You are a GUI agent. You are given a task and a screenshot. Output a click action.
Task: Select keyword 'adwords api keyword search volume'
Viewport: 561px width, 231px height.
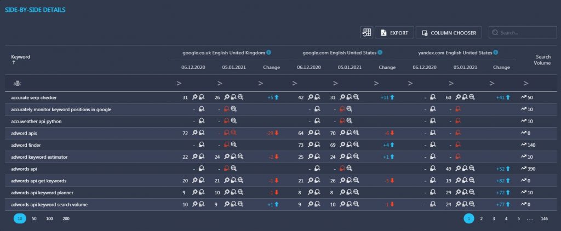pos(49,205)
